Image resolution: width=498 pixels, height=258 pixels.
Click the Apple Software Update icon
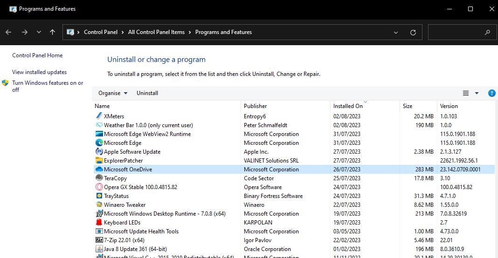[x=99, y=152]
